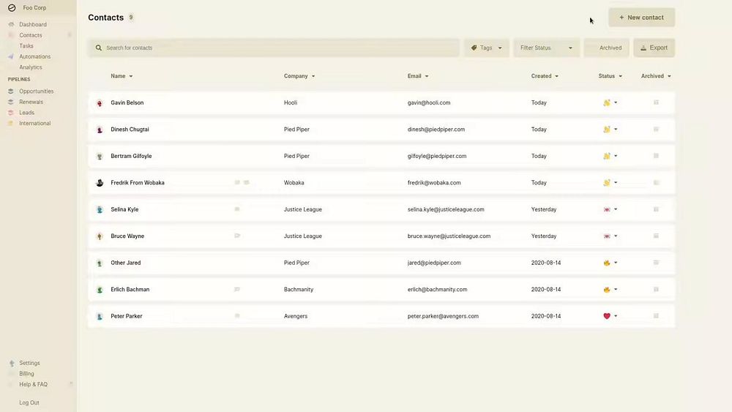Open Bruce Wayne's avatar icon
The width and height of the screenshot is (732, 412).
[x=100, y=236]
